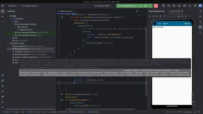Click emulator overview square icon
The image size is (203, 114).
click(175, 16)
